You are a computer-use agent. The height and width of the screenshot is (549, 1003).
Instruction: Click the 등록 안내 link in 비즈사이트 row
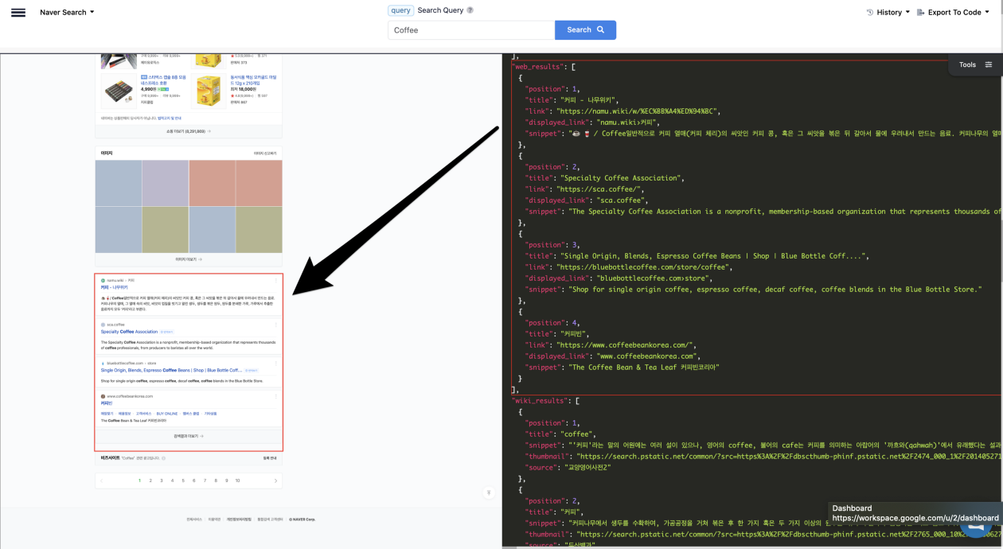[x=270, y=458]
